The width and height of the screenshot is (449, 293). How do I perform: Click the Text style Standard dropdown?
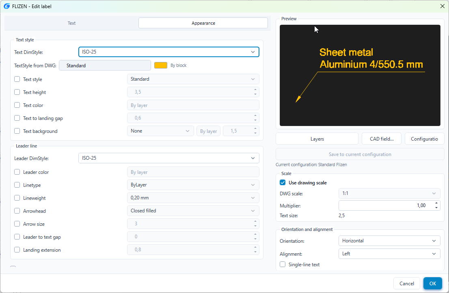point(193,79)
